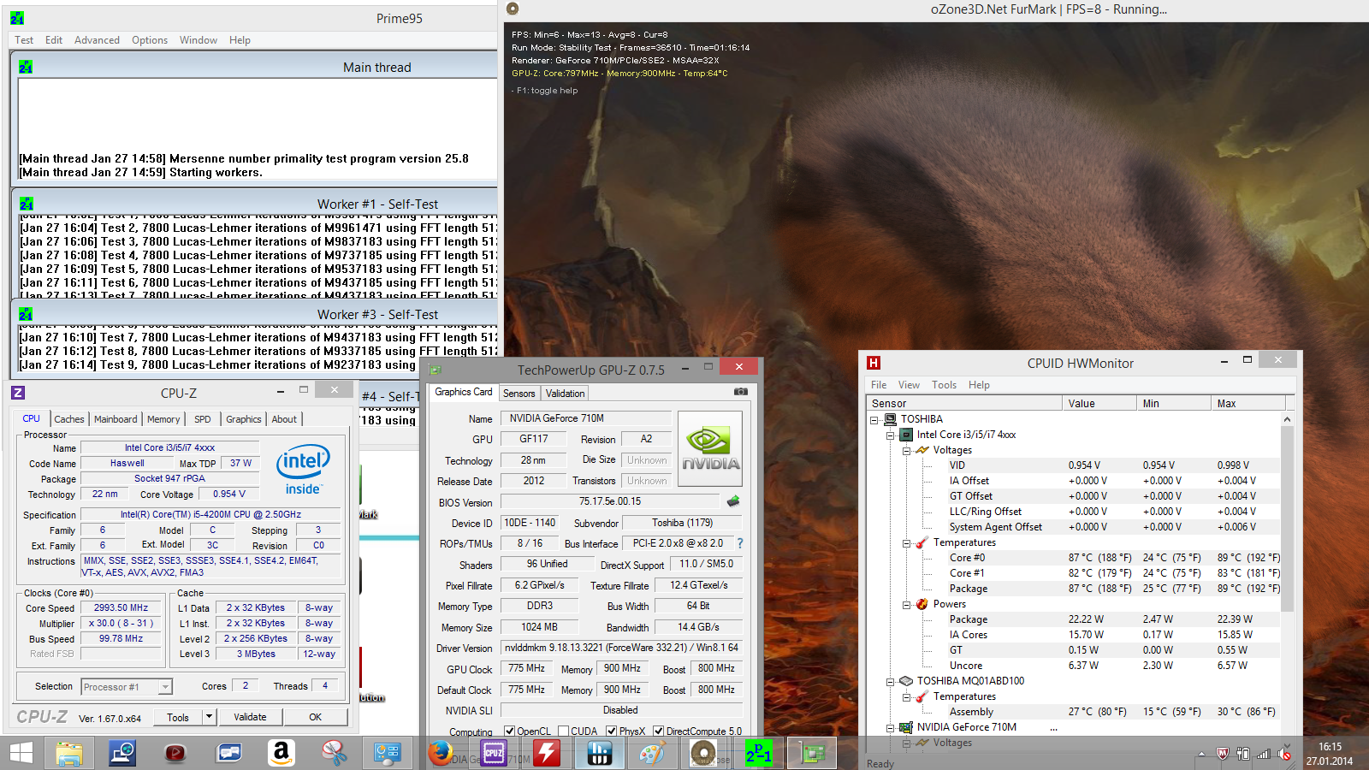Collapse the Powers node in HWMonitor
This screenshot has width=1369, height=770.
(906, 604)
